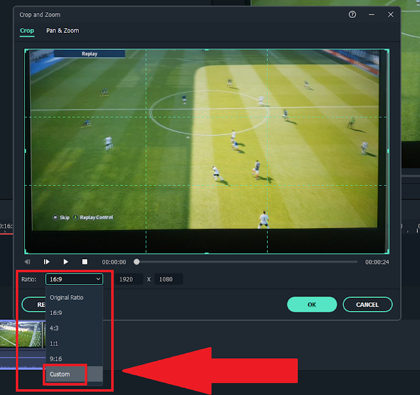Screen dimensions: 420x395
Task: Choose Original Ratio from the list
Action: 74,297
